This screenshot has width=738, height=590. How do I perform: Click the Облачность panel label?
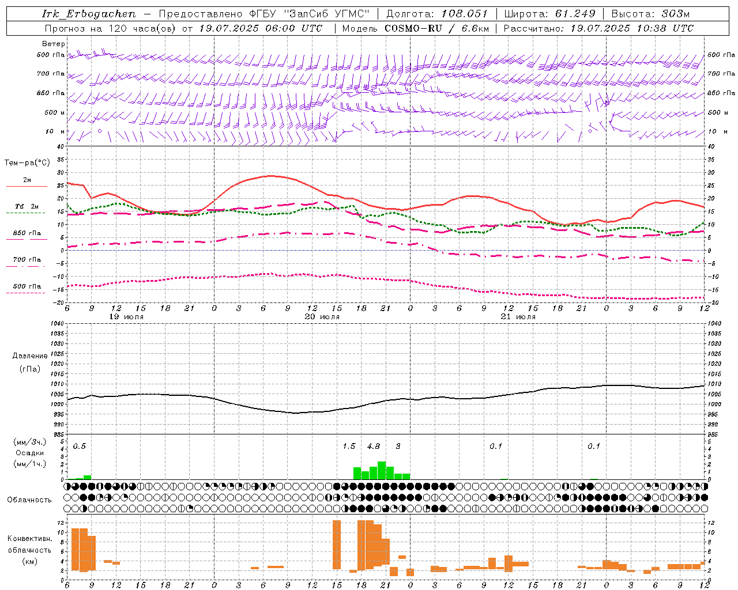tap(29, 500)
